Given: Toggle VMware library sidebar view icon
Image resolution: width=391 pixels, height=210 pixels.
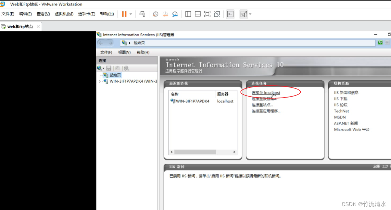Looking at the screenshot, I should [188, 14].
